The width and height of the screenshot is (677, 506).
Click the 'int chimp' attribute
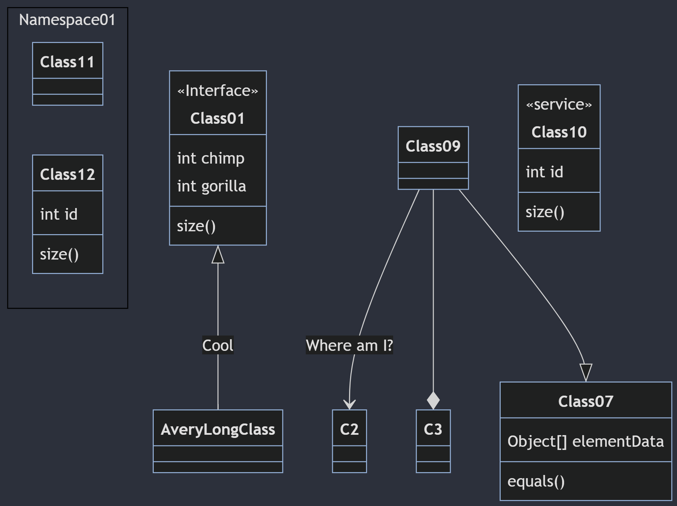click(x=211, y=158)
